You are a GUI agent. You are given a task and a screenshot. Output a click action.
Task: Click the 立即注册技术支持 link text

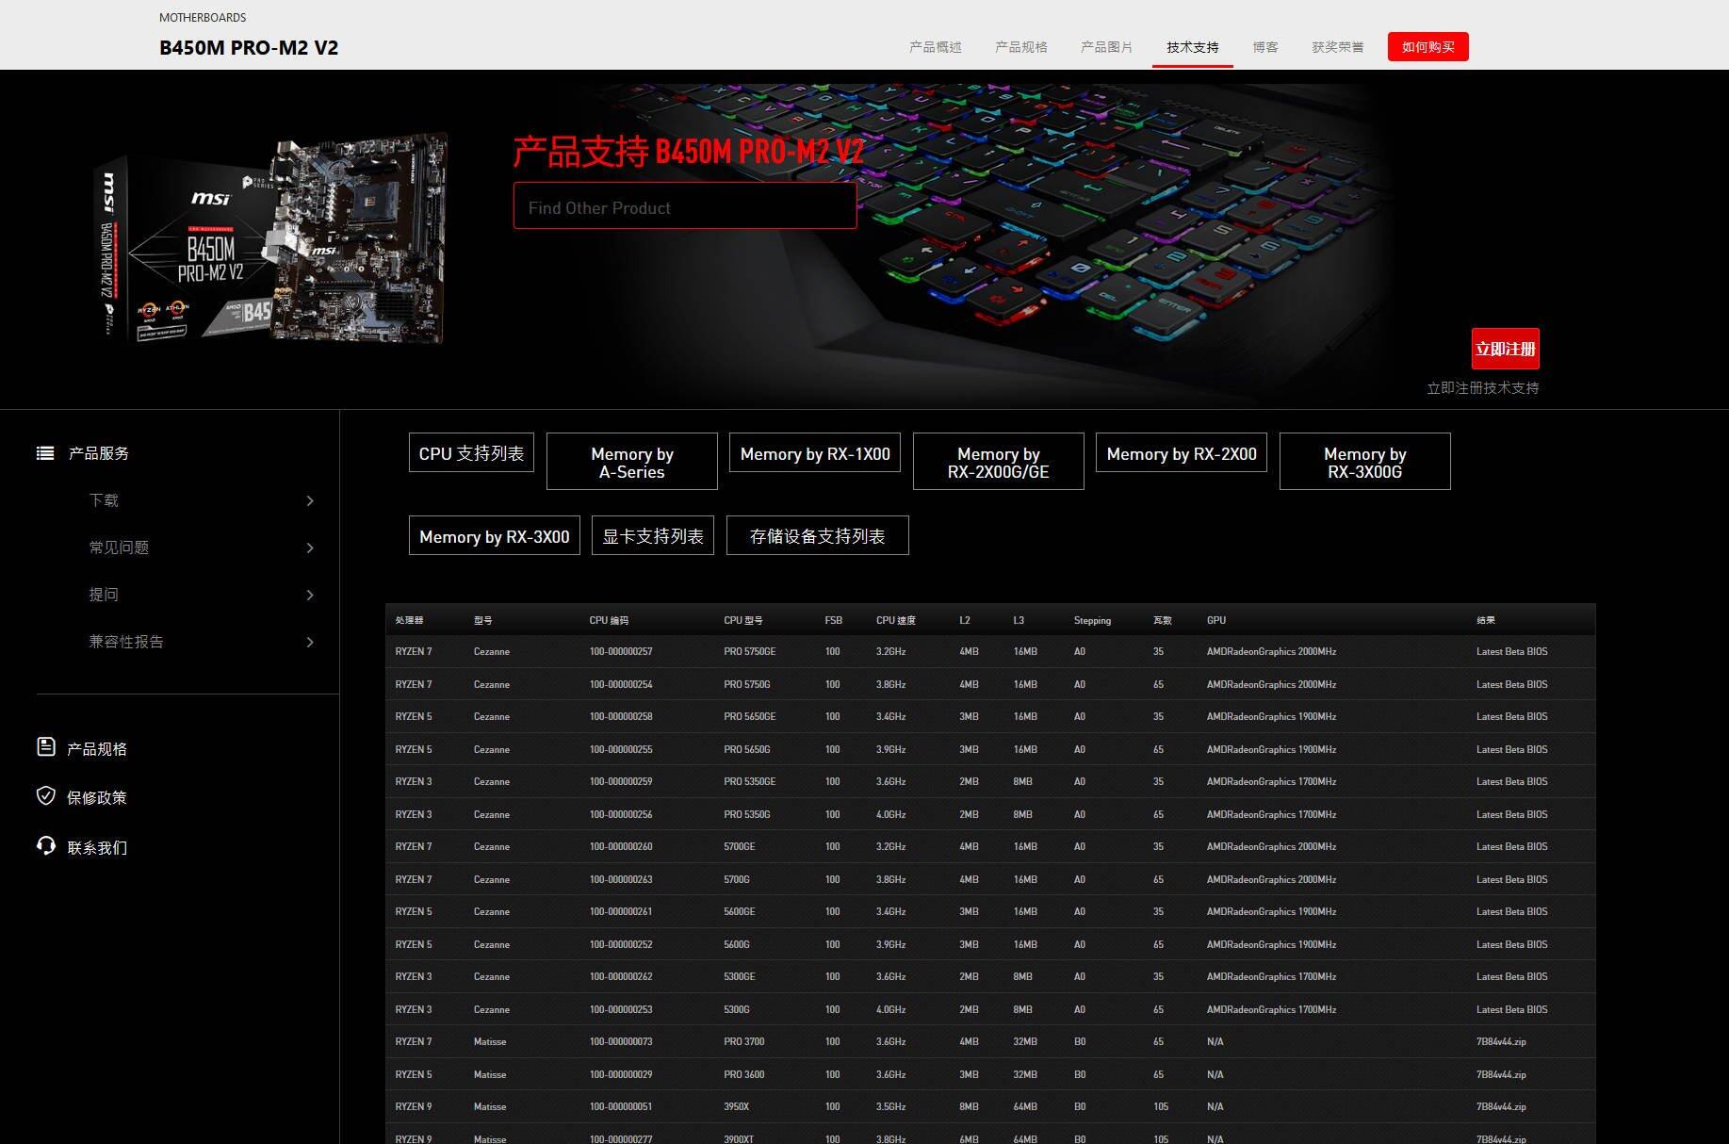pyautogui.click(x=1482, y=388)
